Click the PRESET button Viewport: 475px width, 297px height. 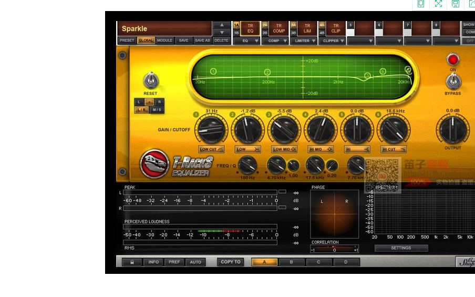pyautogui.click(x=127, y=40)
